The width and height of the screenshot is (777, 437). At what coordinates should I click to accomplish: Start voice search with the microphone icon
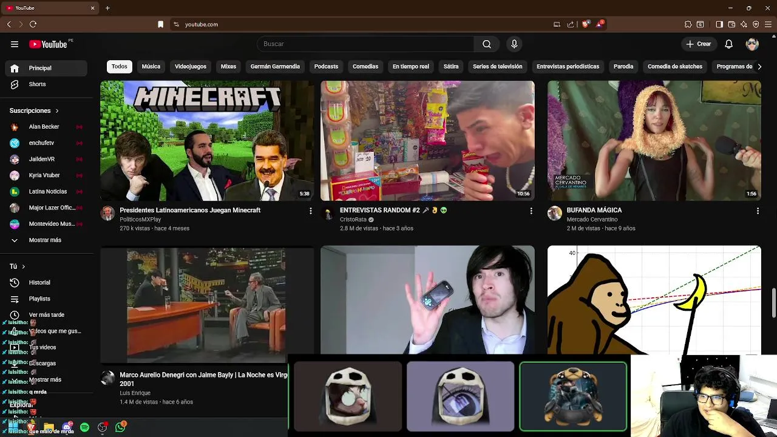pyautogui.click(x=514, y=44)
